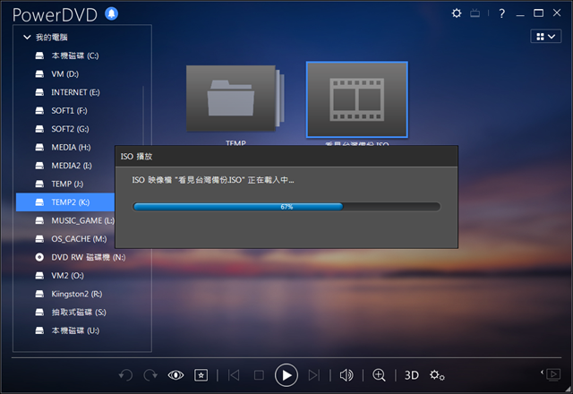Click the clockwise forward arrow icon
Screen dimensions: 573x394
150,375
